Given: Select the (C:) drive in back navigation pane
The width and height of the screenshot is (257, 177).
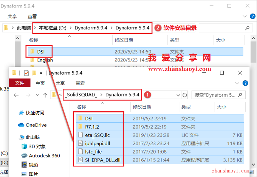Looking at the screenshot, I should pyautogui.click(x=4, y=154).
